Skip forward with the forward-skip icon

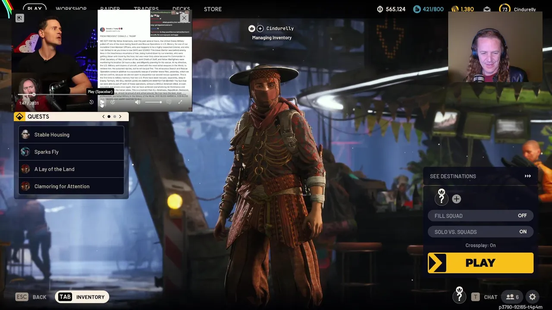coord(113,102)
